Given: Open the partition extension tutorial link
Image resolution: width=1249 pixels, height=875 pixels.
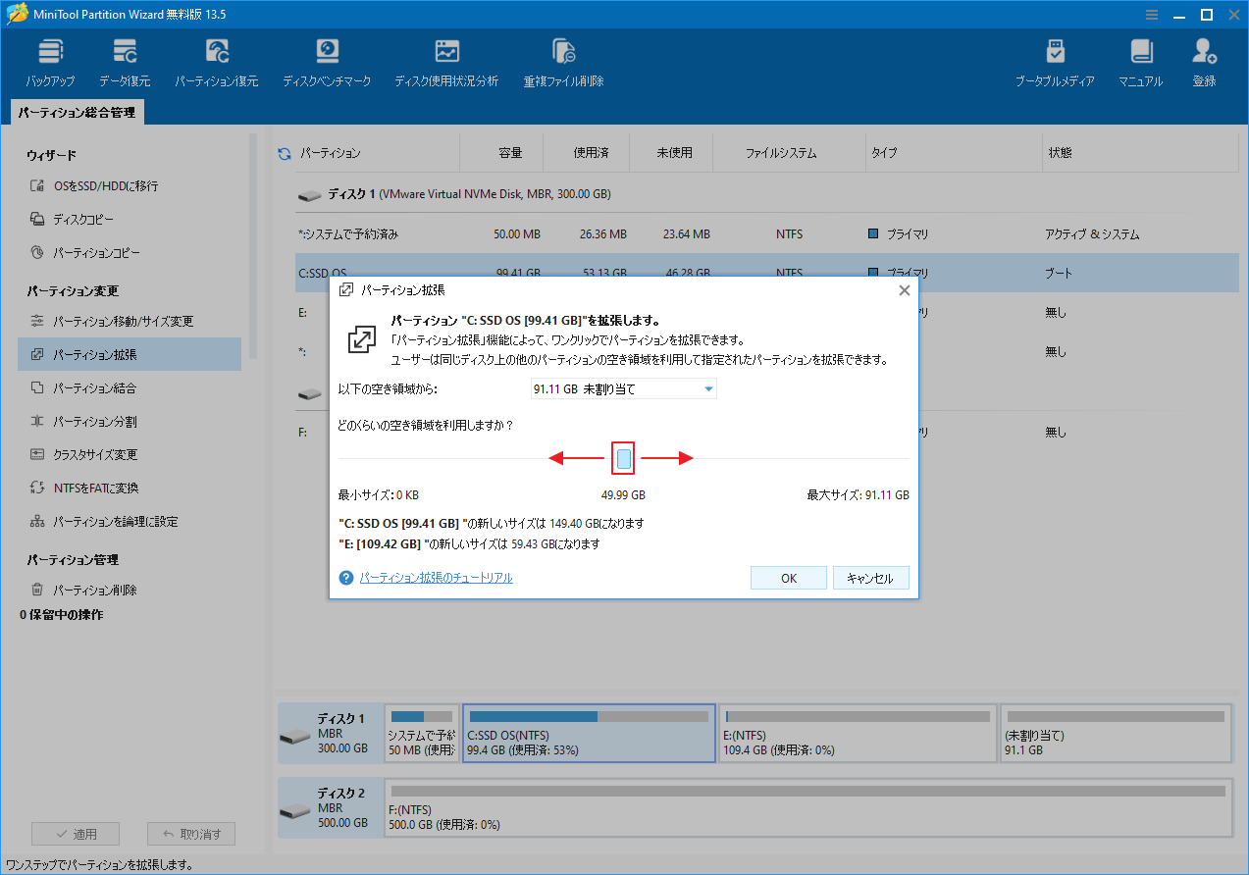Looking at the screenshot, I should coord(436,578).
